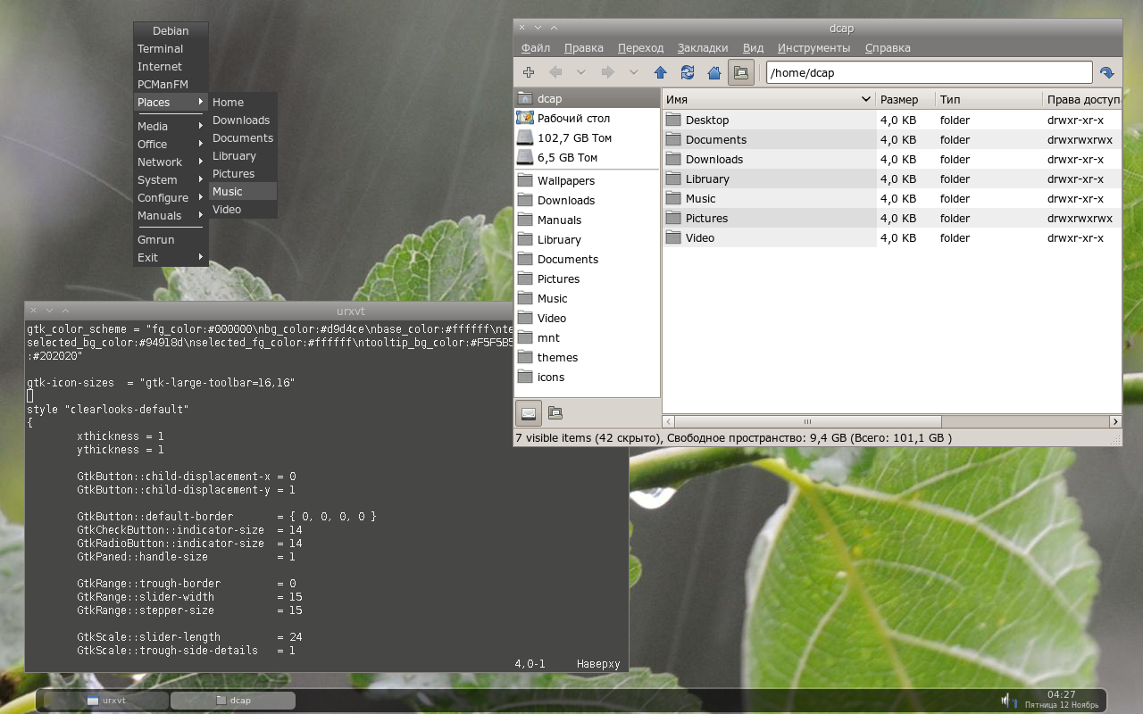1143x714 pixels.
Task: Select the Library folder in the file list
Action: tap(707, 178)
